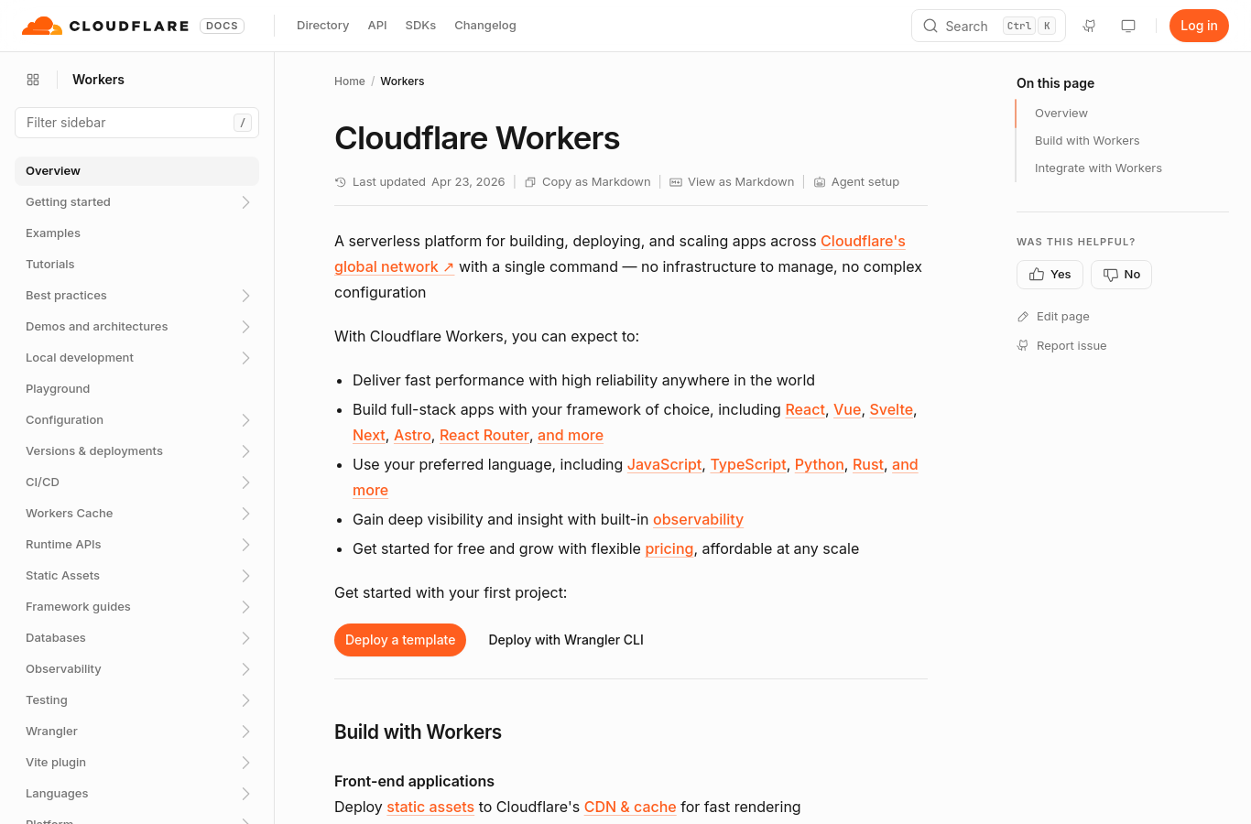This screenshot has width=1251, height=824.
Task: Open the Changelog menu item
Action: click(485, 26)
